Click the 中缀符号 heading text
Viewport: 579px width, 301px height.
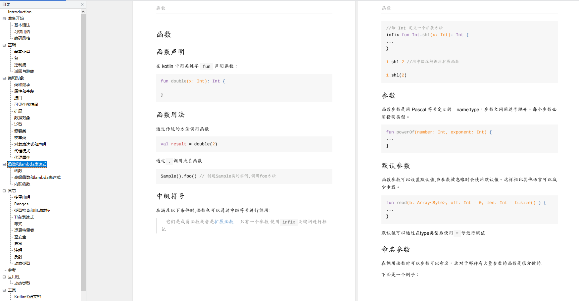click(170, 196)
